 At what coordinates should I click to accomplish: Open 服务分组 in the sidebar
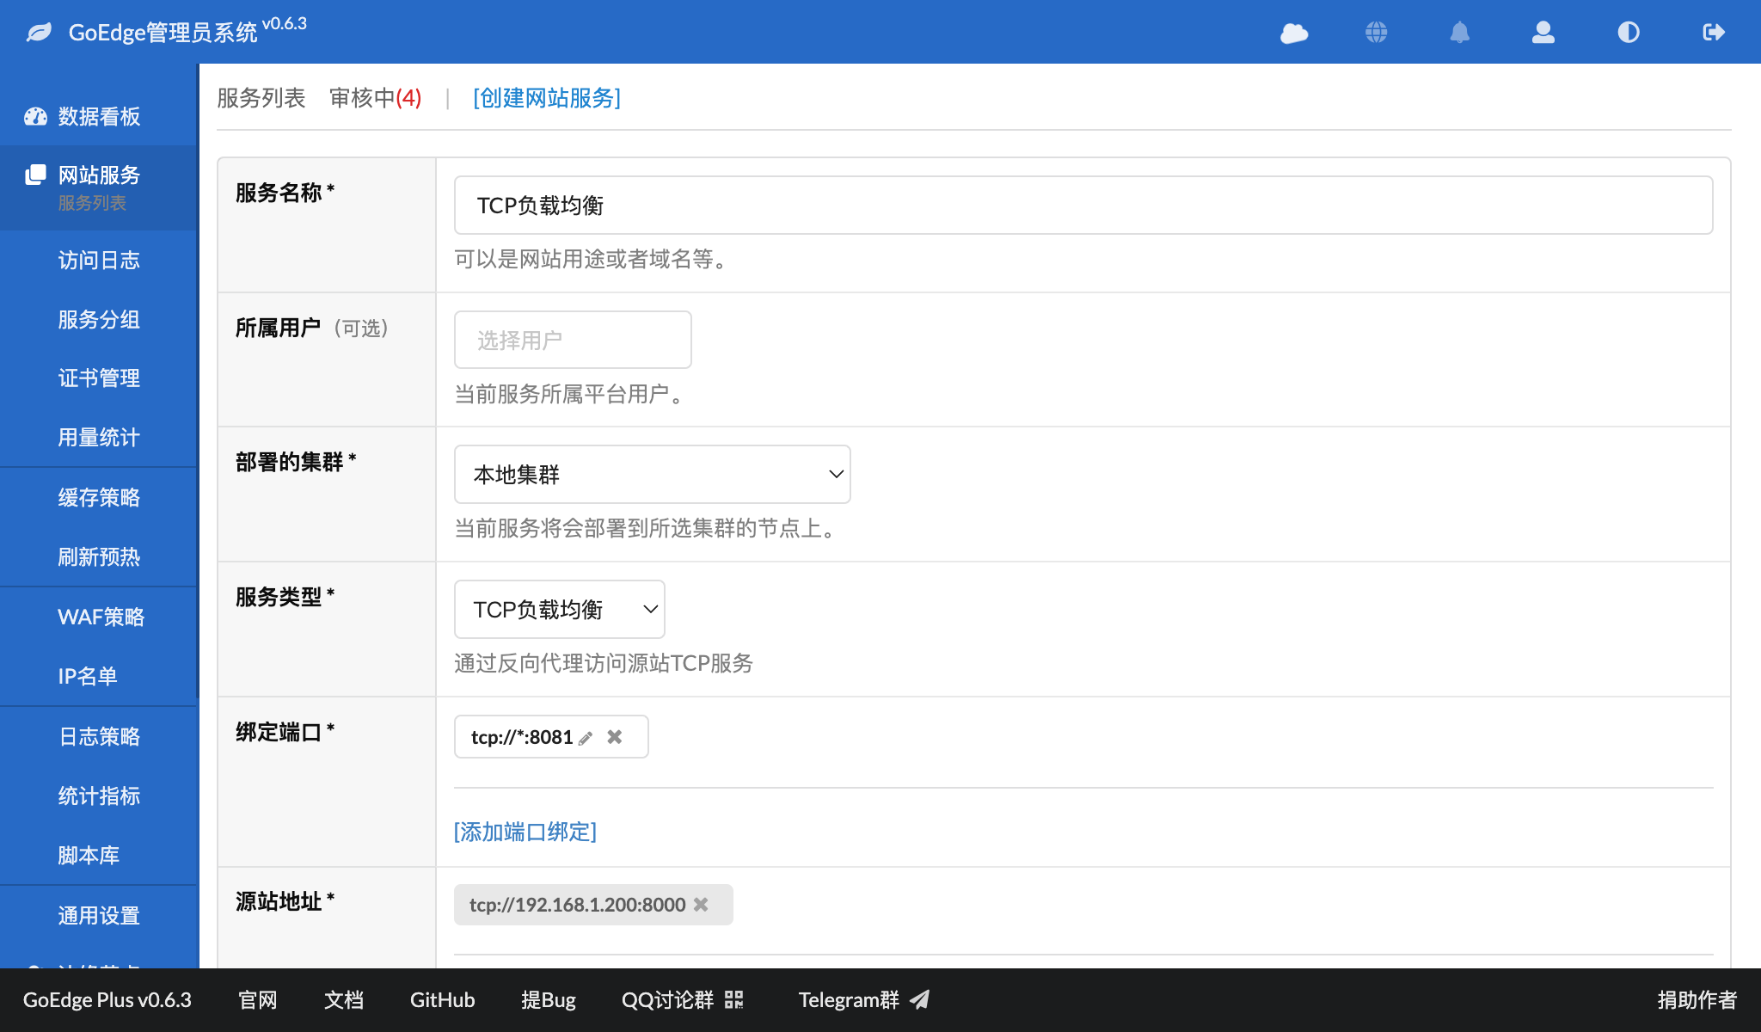[x=99, y=320]
